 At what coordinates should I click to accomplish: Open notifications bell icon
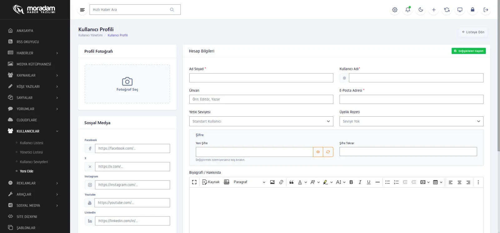[408, 10]
